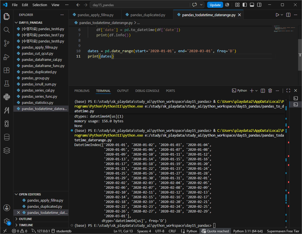Image resolution: width=302 pixels, height=234 pixels.
Task: Open the terminal launch profile dropdown
Action: [x=256, y=90]
